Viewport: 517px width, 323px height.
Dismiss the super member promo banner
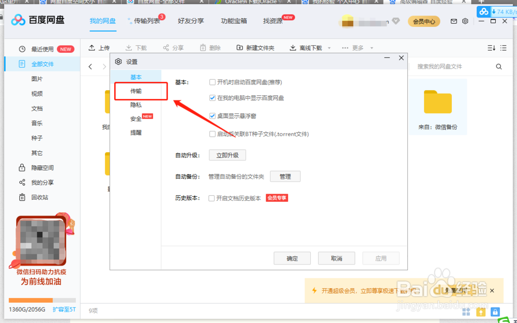[492, 290]
